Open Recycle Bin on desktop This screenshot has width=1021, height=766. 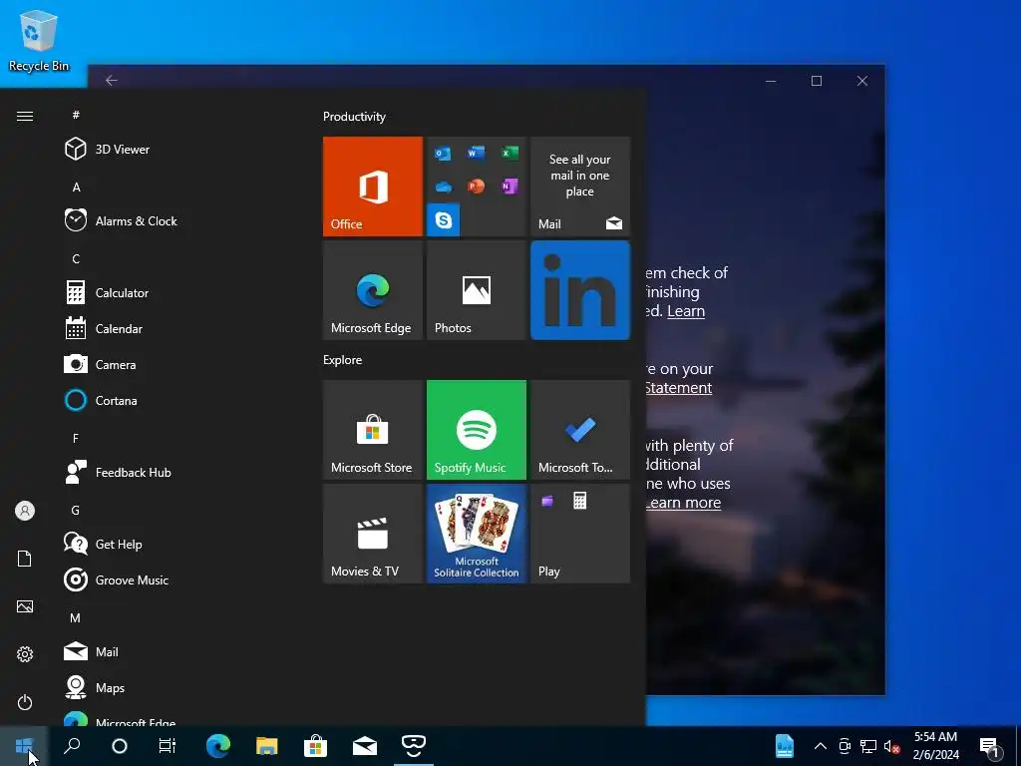[39, 40]
